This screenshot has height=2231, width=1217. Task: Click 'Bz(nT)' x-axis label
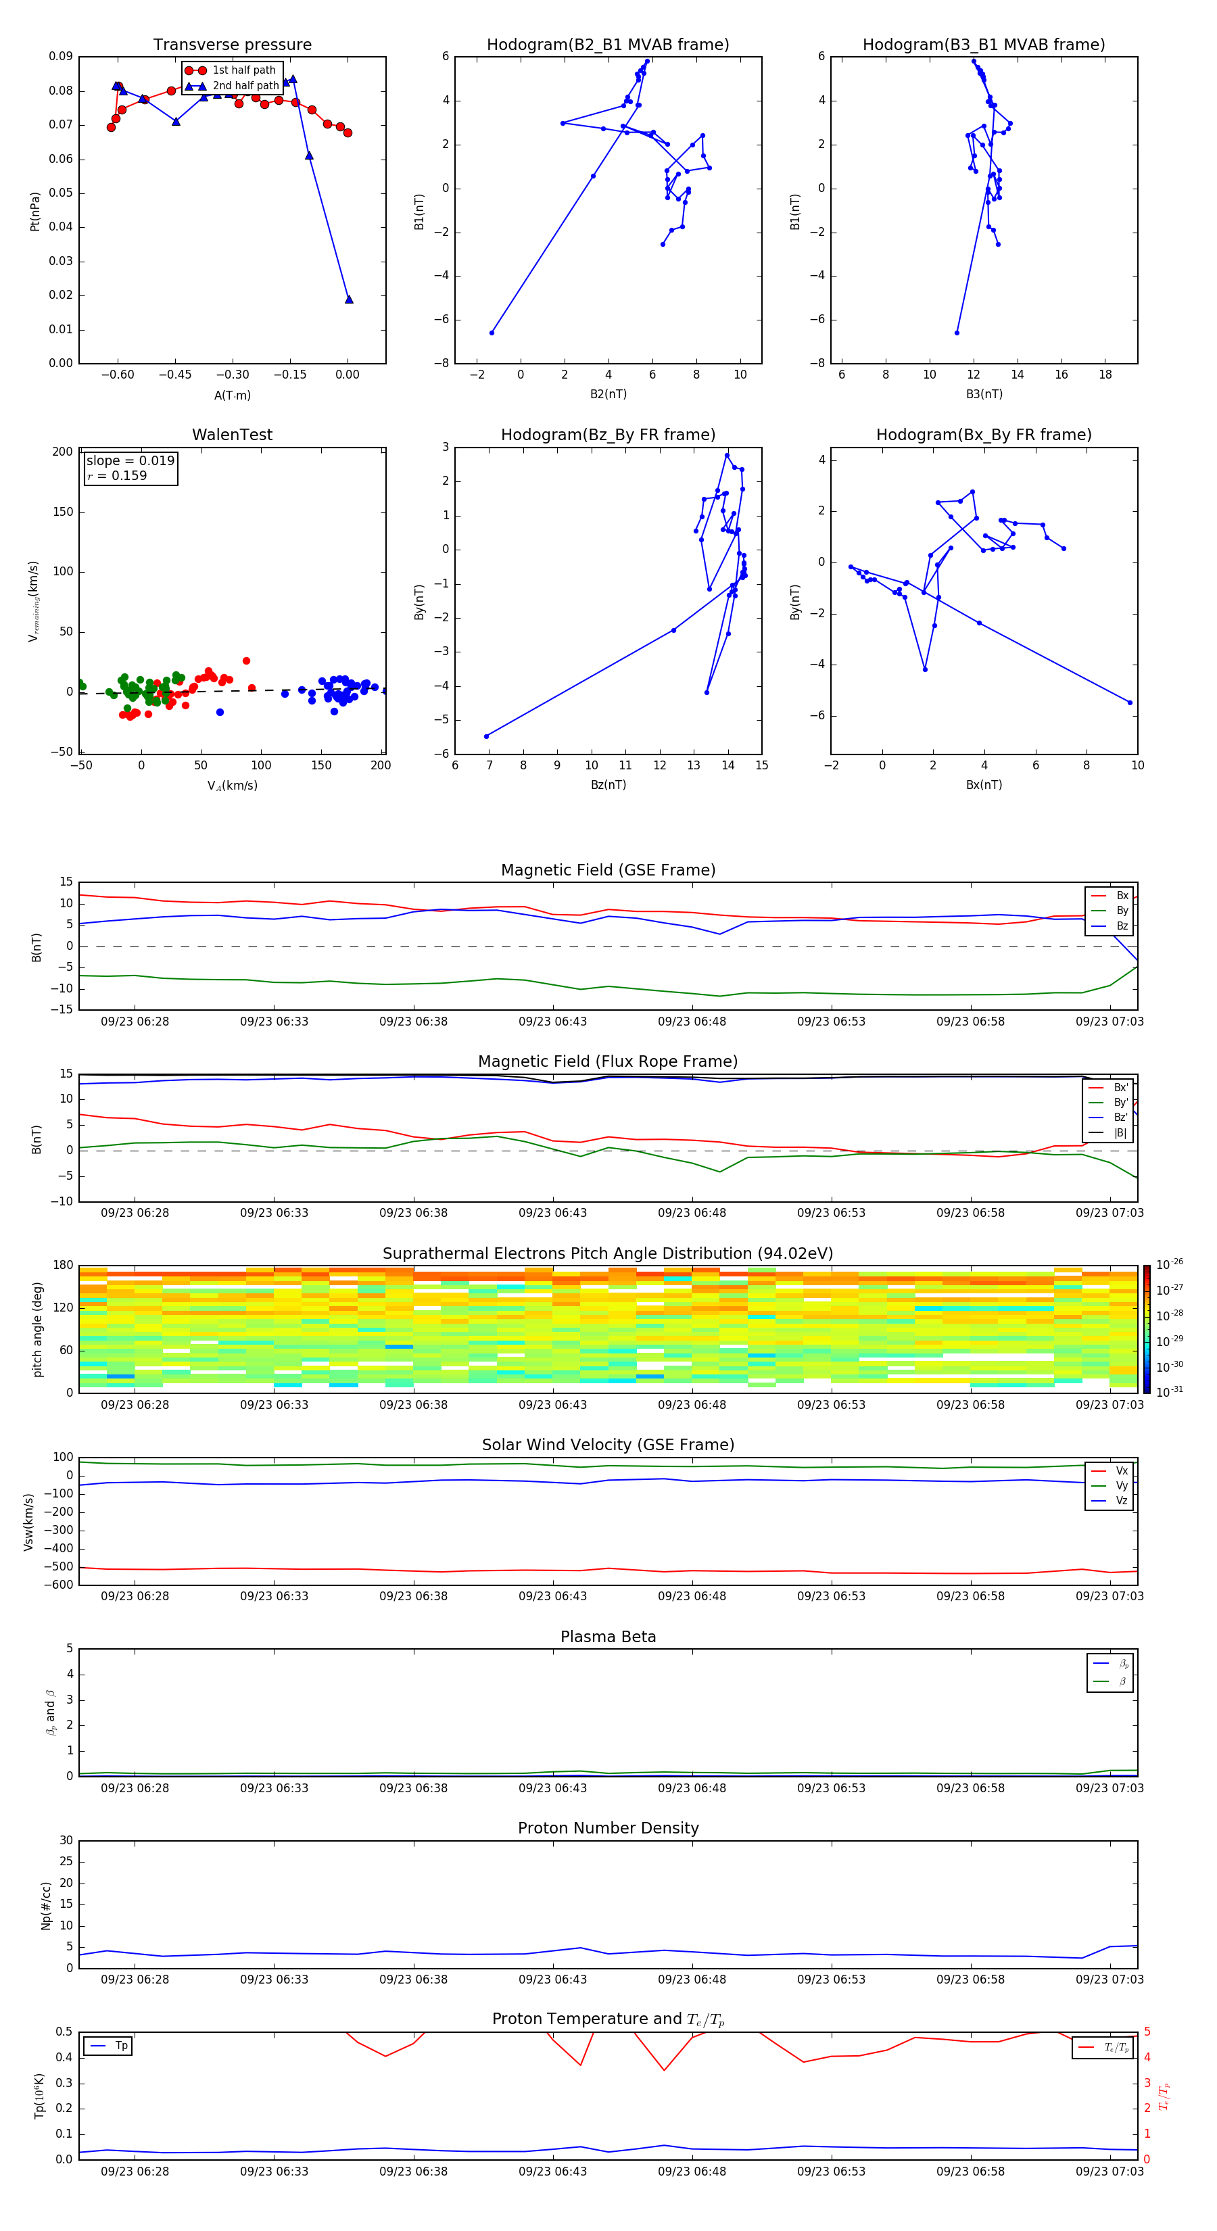(x=608, y=785)
